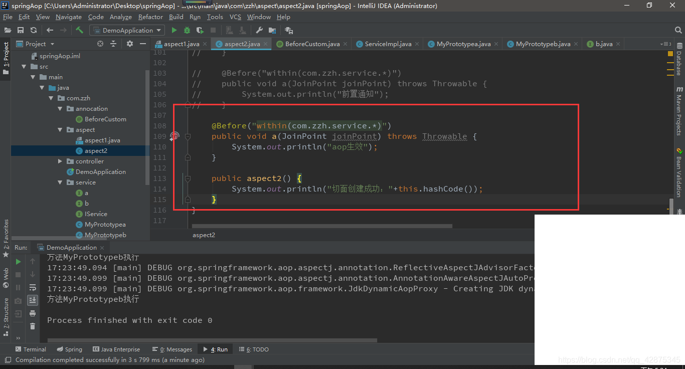Open DemoApplication run configuration dropdown
The width and height of the screenshot is (685, 369).
127,30
